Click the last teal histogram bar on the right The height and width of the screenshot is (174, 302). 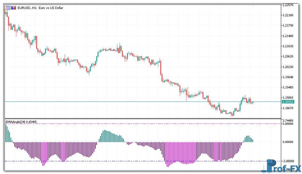[x=252, y=140]
